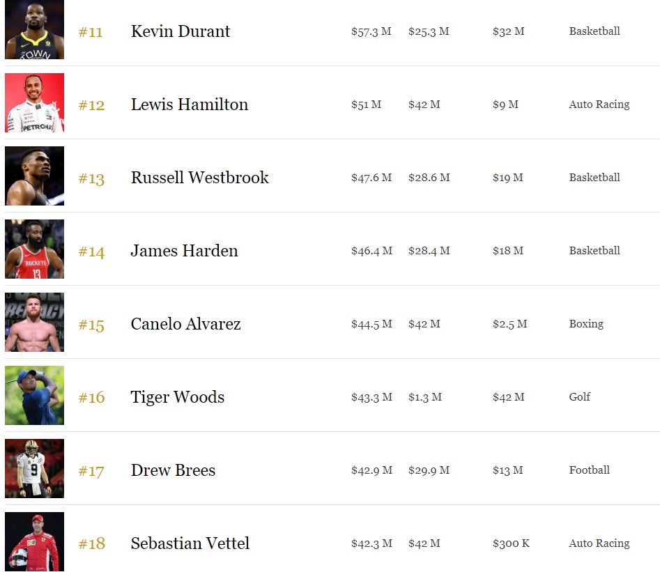
Task: Select the Canelo Alvarez name link
Action: [x=185, y=324]
